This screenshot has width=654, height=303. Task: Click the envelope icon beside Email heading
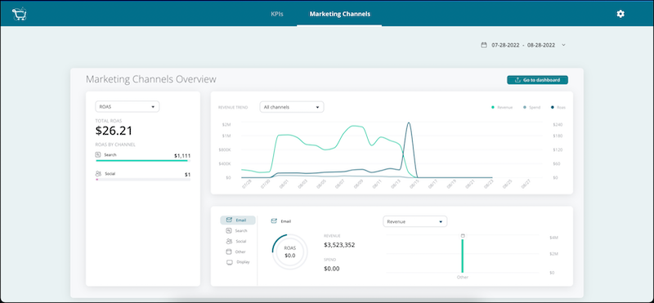274,221
